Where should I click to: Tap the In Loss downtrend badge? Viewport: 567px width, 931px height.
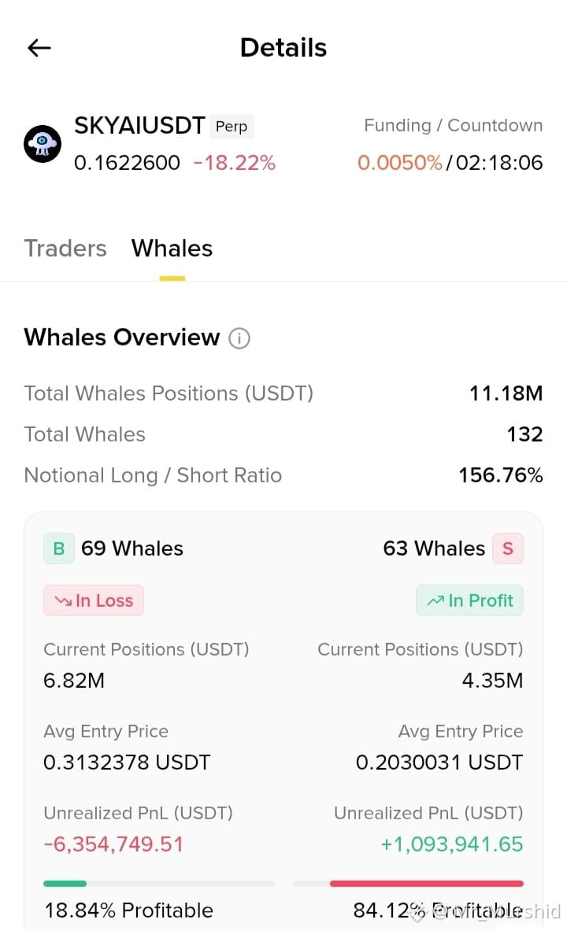[x=93, y=600]
